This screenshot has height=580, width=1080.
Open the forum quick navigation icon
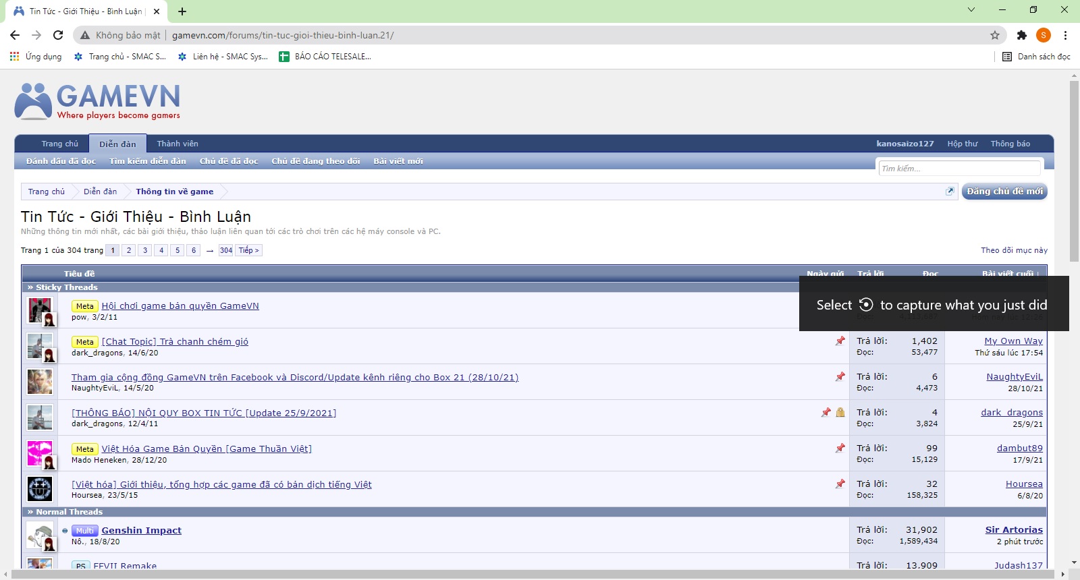[950, 192]
